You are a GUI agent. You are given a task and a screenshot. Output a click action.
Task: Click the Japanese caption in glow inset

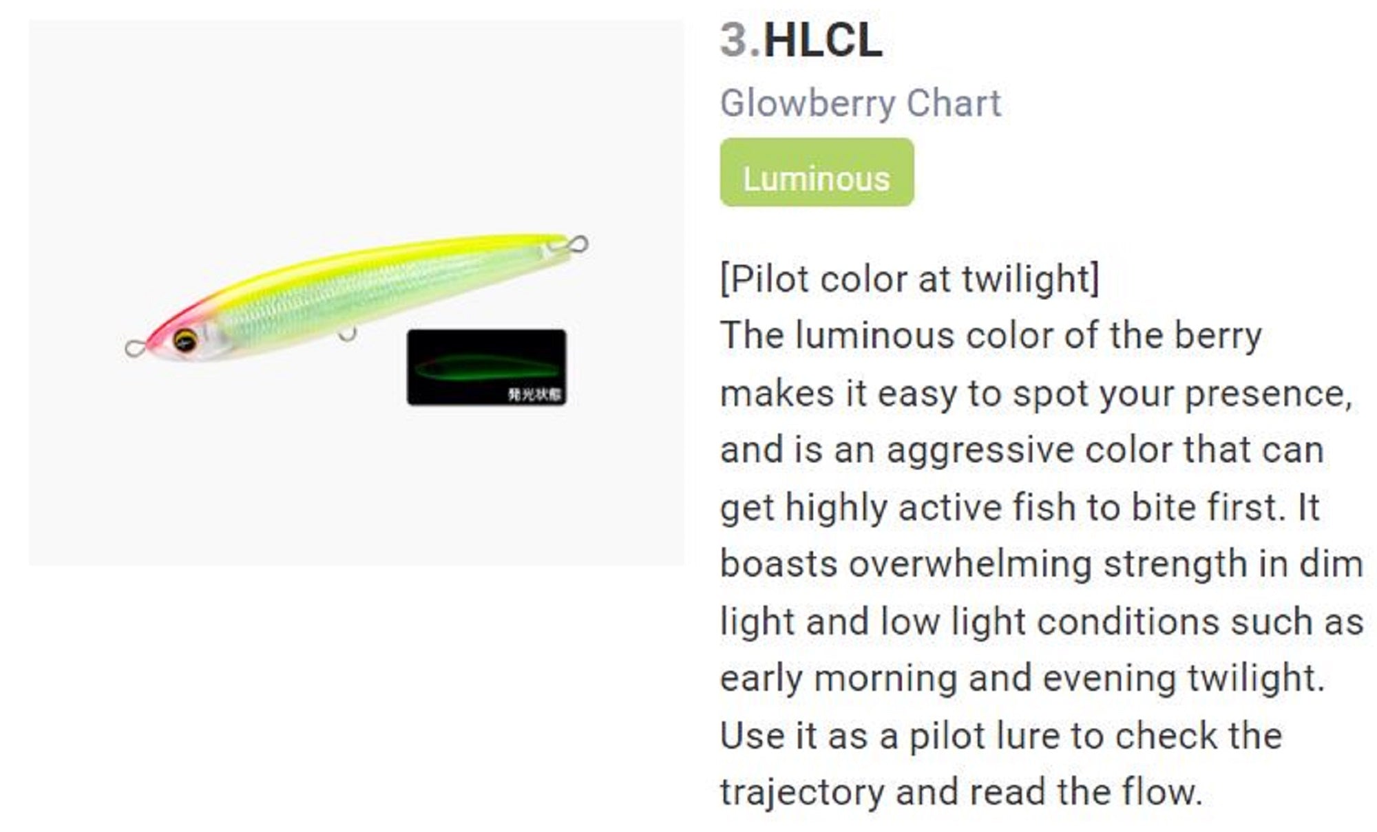click(535, 394)
